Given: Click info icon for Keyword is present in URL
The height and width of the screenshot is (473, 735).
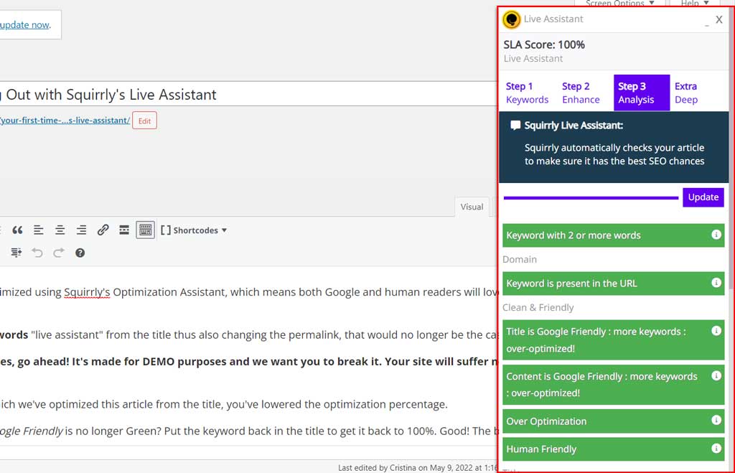Looking at the screenshot, I should tap(716, 283).
